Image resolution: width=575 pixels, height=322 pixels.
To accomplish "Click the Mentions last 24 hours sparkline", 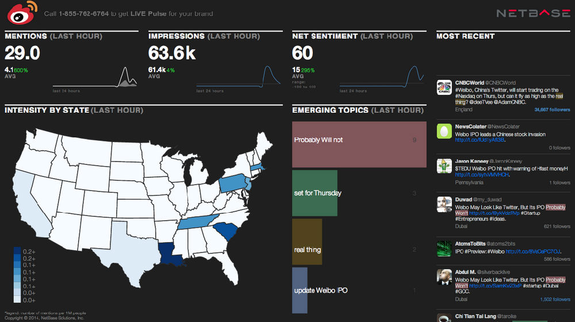I will click(95, 78).
